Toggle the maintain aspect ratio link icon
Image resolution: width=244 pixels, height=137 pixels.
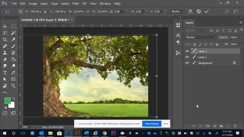[x=88, y=11]
